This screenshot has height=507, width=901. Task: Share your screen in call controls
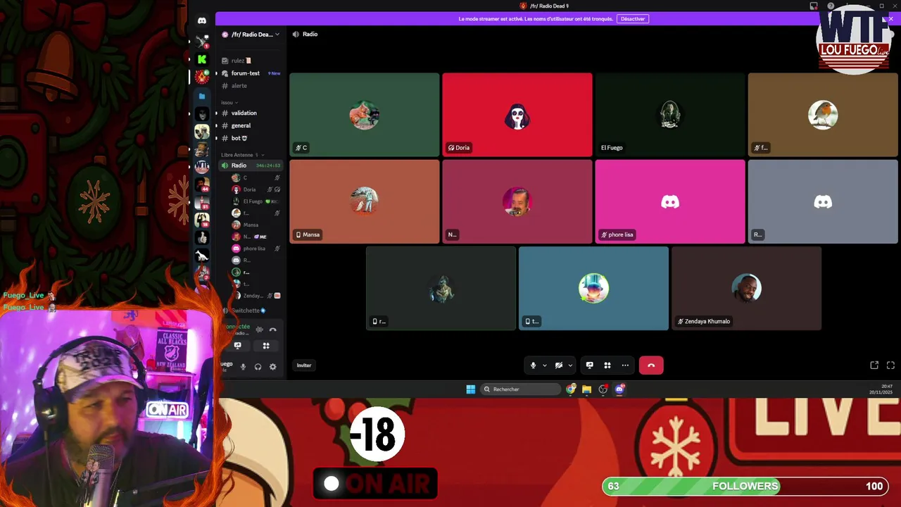[x=590, y=365]
